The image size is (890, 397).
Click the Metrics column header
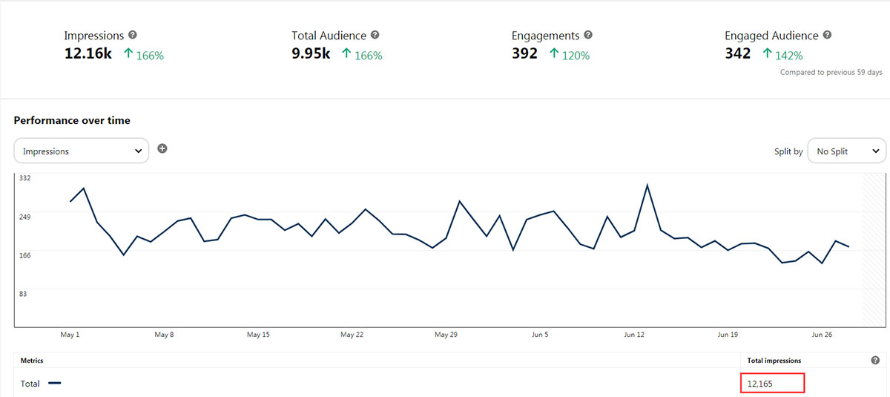pos(32,361)
